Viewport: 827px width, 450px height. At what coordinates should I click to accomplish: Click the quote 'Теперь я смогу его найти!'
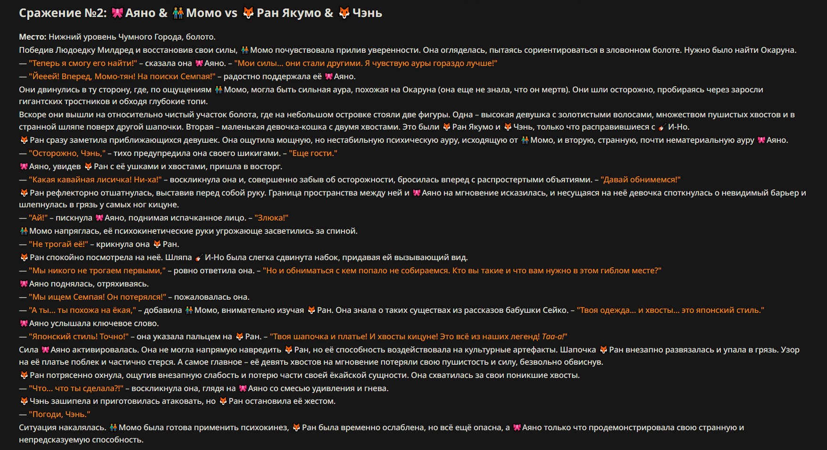coord(83,63)
